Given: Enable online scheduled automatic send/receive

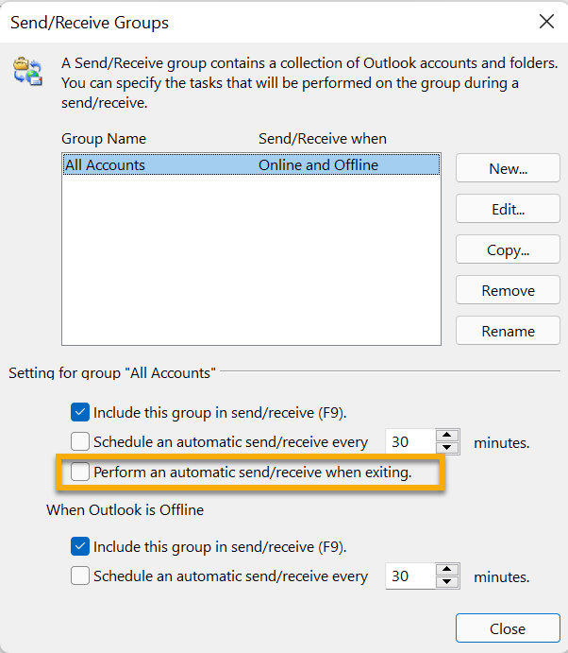Looking at the screenshot, I should [x=80, y=441].
